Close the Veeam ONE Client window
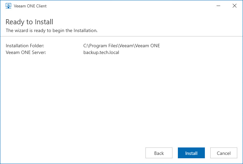Image resolution: width=243 pixels, height=164 pixels. (235, 6)
